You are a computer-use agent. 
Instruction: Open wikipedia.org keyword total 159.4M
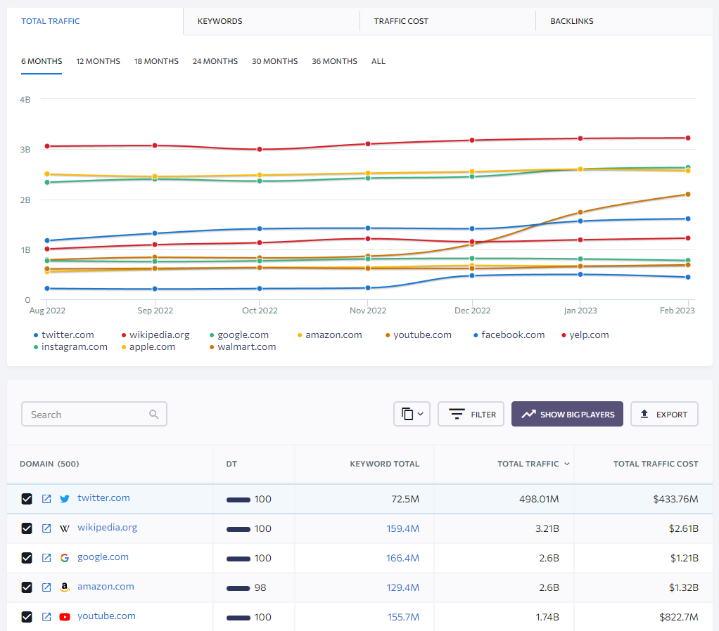point(402,528)
